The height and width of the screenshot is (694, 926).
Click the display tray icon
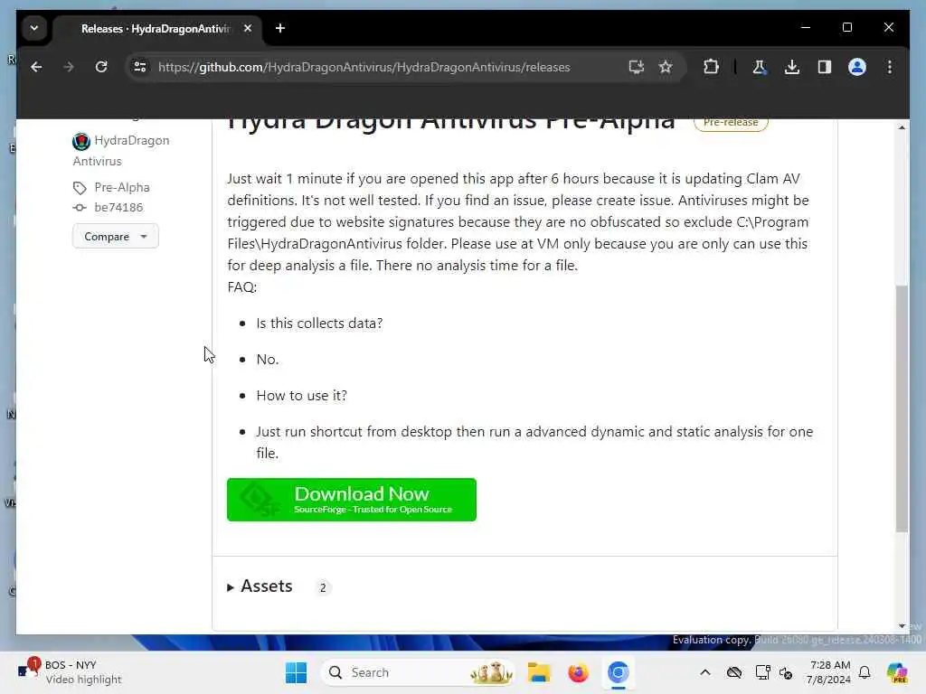tap(762, 672)
